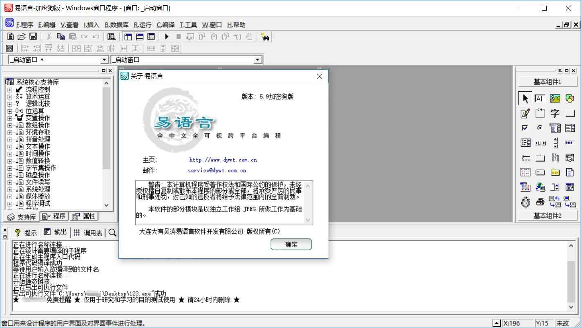The image size is (581, 328).
Task: Select the pointer tool in 基本组件1 toolbox
Action: point(525,98)
